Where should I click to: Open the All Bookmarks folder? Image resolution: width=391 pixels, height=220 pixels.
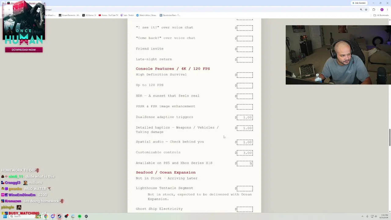point(381,15)
